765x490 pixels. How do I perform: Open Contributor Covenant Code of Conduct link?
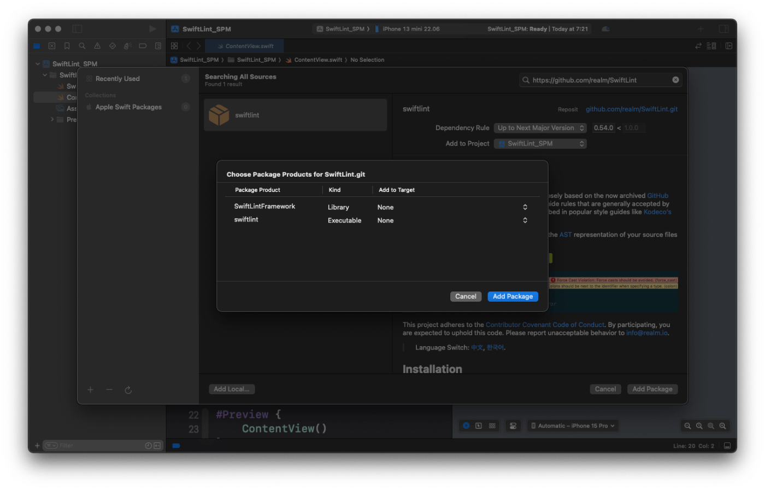pos(545,325)
